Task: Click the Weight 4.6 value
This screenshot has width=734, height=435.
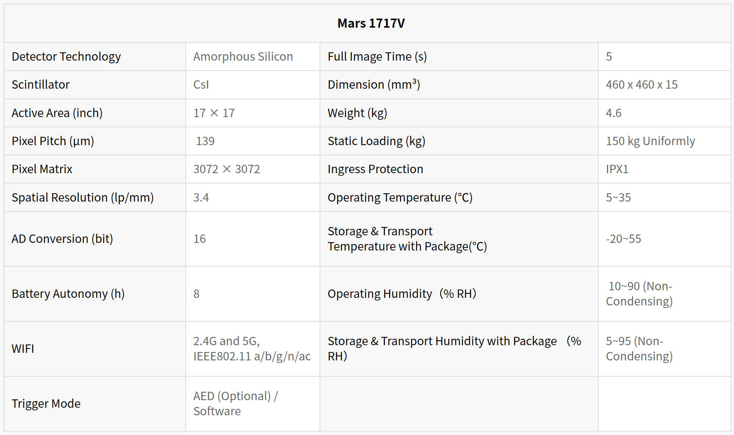Action: pyautogui.click(x=613, y=113)
